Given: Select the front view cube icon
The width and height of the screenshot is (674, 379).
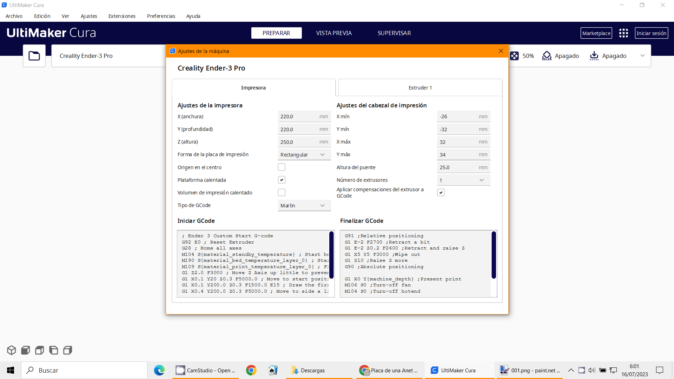Looking at the screenshot, I should point(25,350).
